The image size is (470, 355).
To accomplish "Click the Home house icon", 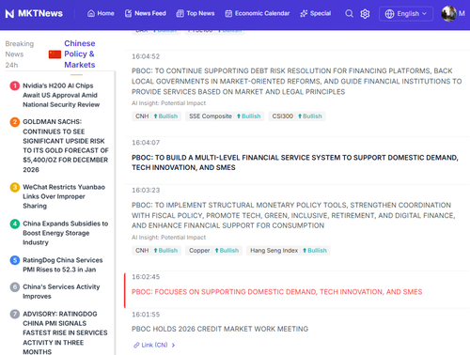I will (91, 13).
